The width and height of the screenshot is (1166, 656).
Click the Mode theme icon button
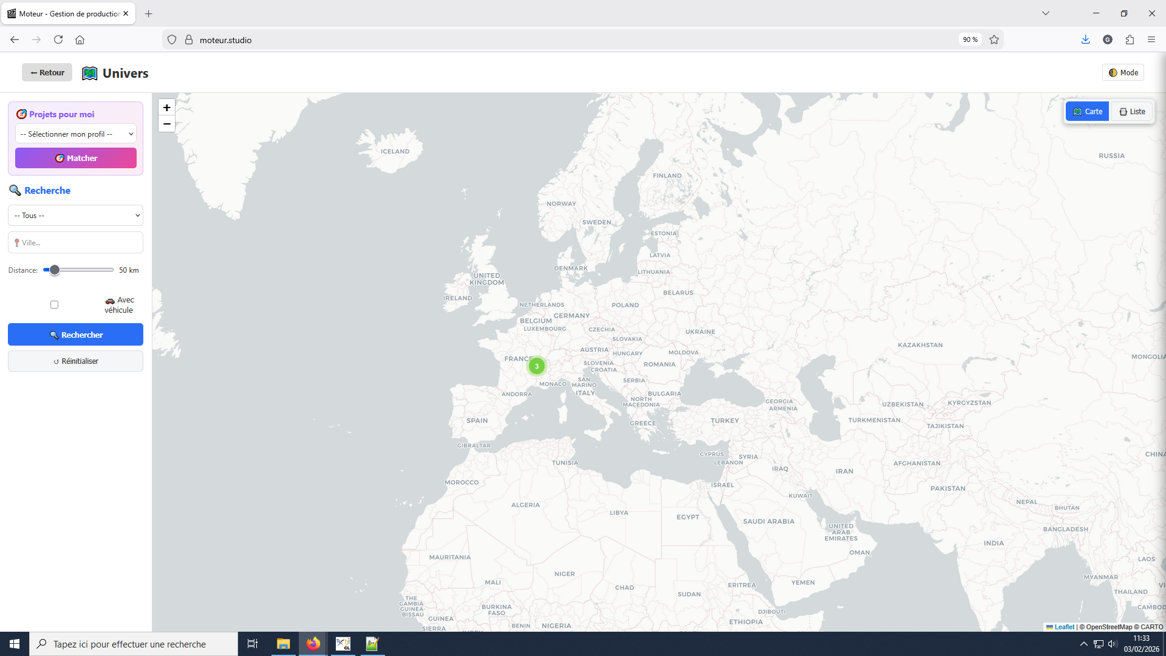pos(1113,72)
